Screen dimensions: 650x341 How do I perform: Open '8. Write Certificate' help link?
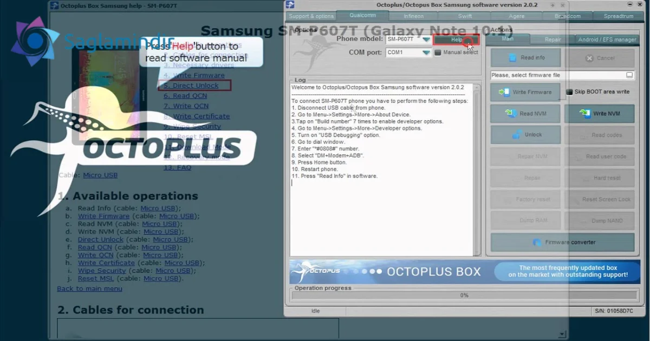pyautogui.click(x=197, y=116)
